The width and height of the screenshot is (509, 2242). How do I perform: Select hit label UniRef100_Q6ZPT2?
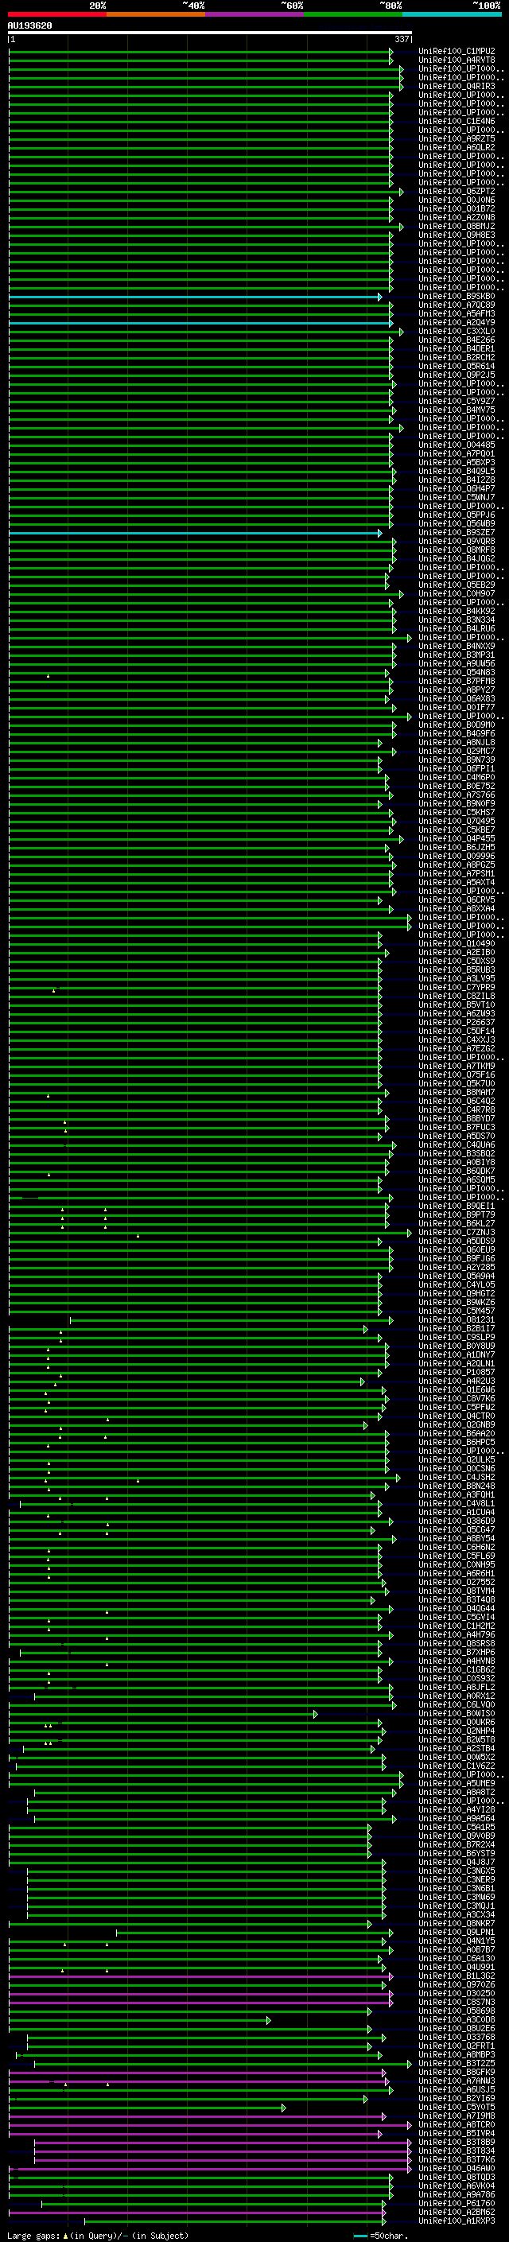point(457,192)
